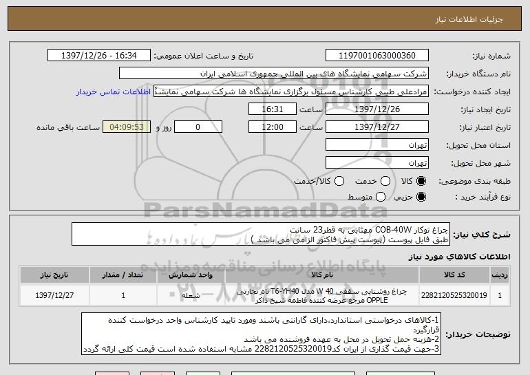Click the طبقه بندی موضوعی label
Image resolution: width=530 pixels, height=375 pixels.
474,181
